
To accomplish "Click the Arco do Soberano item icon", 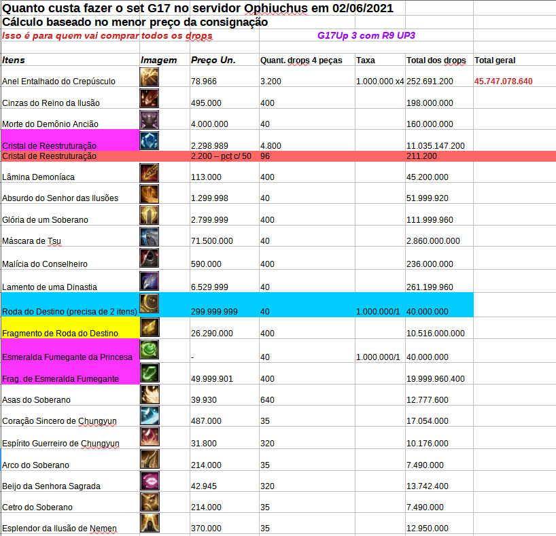I will 150,459.
